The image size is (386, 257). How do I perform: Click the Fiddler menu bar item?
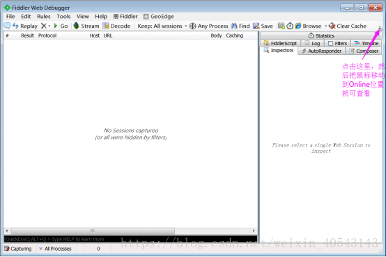(x=125, y=17)
